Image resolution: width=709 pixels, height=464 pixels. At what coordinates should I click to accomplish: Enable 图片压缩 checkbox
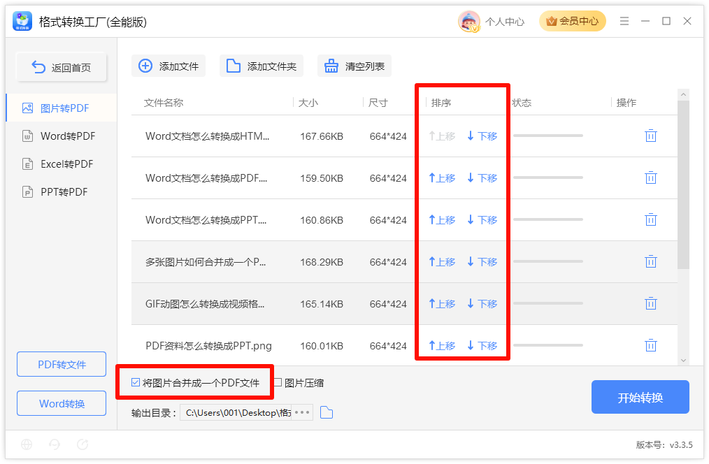click(x=278, y=383)
